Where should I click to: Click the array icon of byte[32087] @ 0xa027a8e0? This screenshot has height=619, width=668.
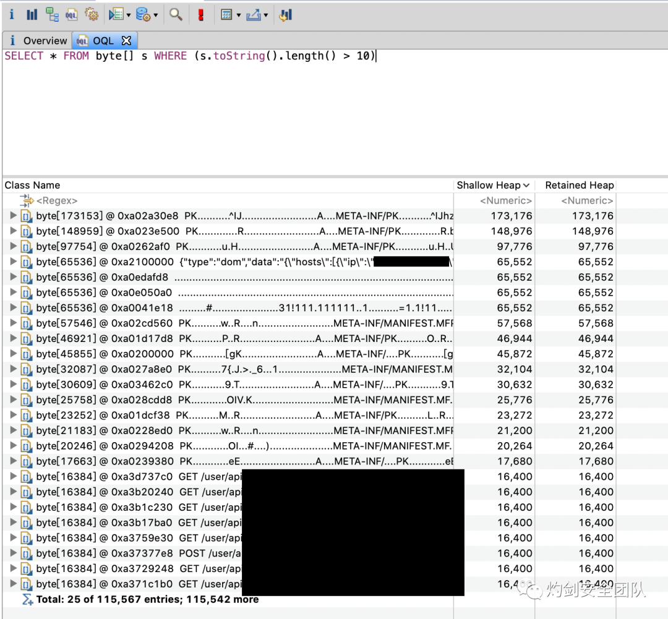[26, 369]
